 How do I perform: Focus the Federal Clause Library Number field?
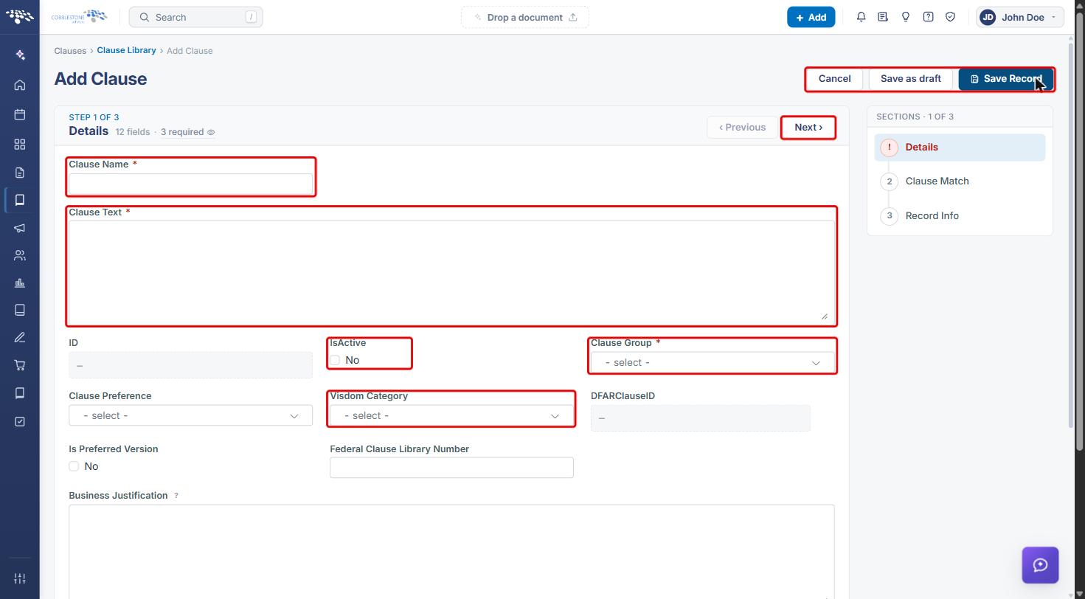point(451,468)
